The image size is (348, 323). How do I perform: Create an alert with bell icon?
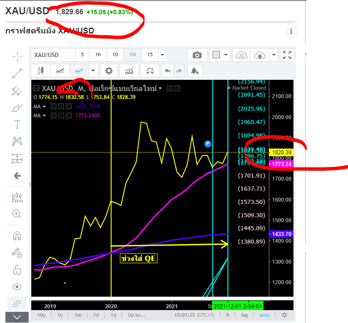point(195,70)
